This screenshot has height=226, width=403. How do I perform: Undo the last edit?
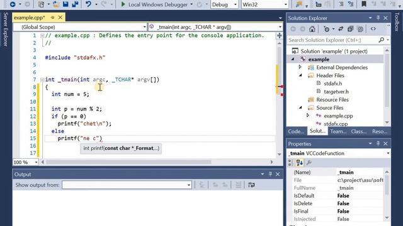point(88,4)
